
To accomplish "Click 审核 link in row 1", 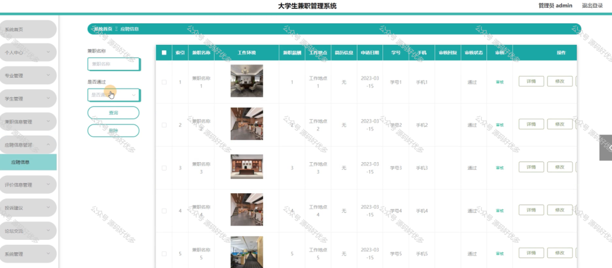I will pos(500,82).
